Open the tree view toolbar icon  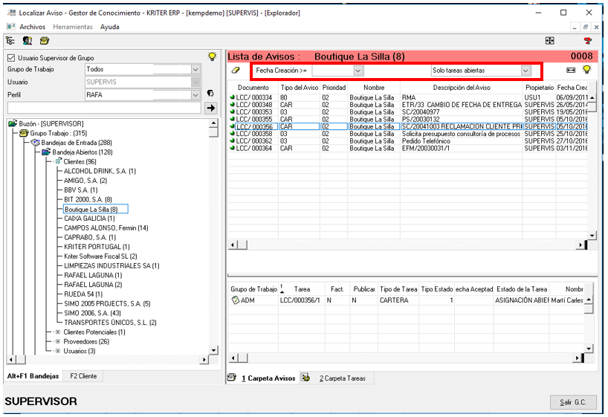click(x=10, y=41)
